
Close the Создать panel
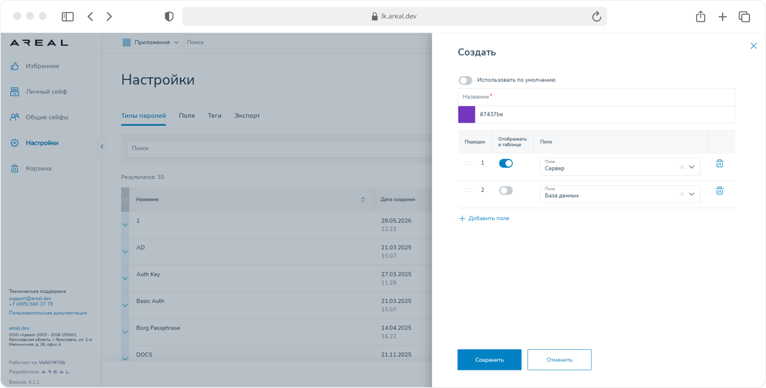pos(754,46)
